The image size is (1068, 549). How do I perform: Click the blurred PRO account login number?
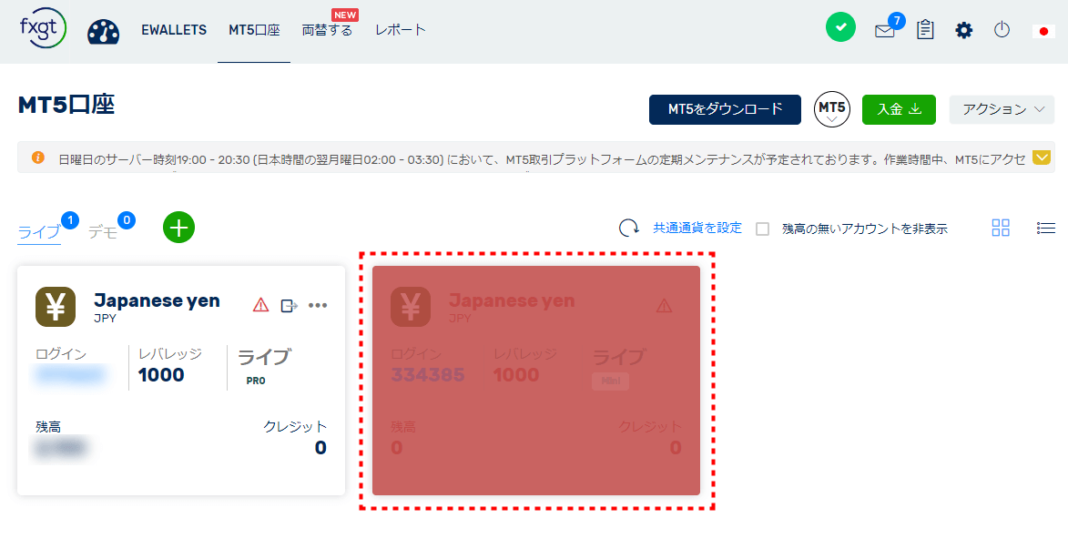[70, 374]
